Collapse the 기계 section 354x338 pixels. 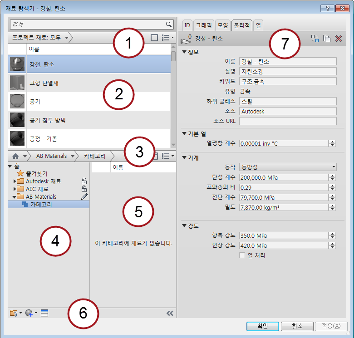coord(184,157)
